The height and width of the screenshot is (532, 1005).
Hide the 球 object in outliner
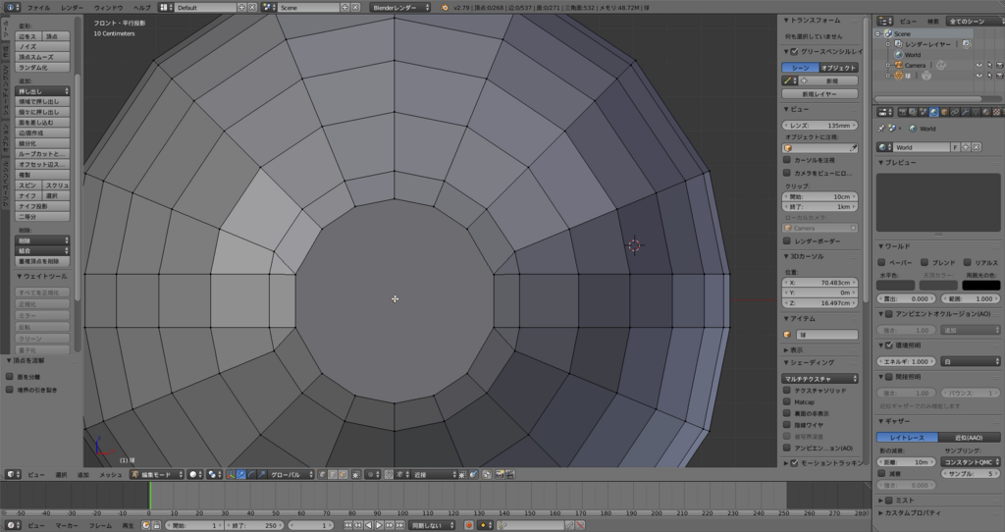click(x=979, y=75)
